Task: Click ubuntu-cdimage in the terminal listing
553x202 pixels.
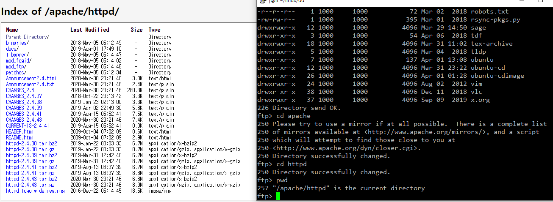Action: [497, 76]
